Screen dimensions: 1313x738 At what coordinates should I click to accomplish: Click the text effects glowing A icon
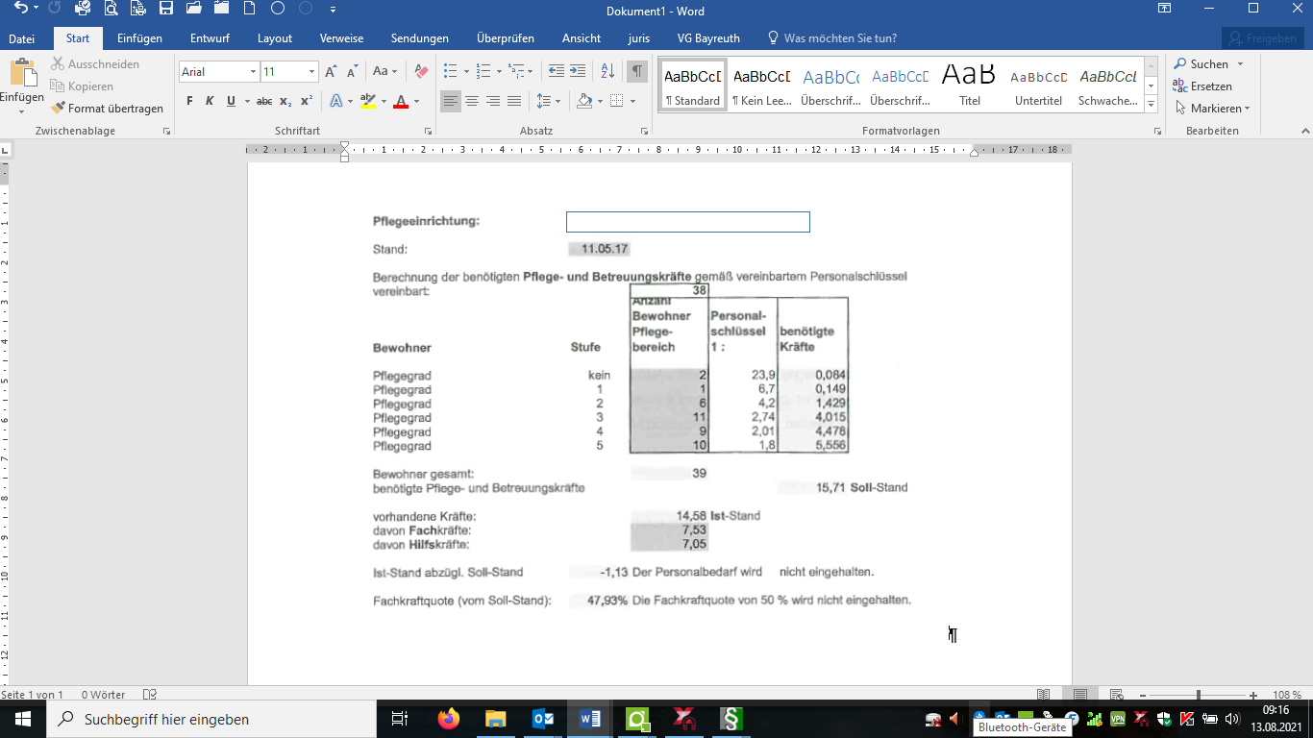(335, 101)
